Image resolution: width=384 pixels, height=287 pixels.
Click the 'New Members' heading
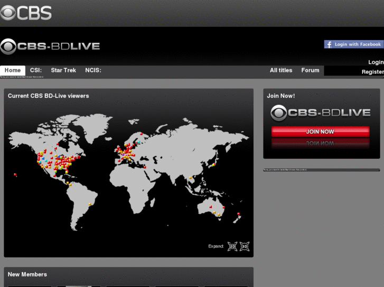27,274
